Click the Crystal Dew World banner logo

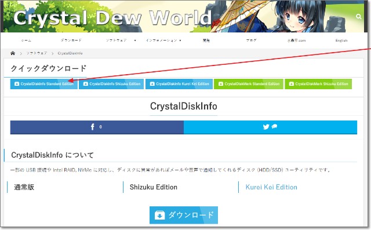click(x=112, y=18)
